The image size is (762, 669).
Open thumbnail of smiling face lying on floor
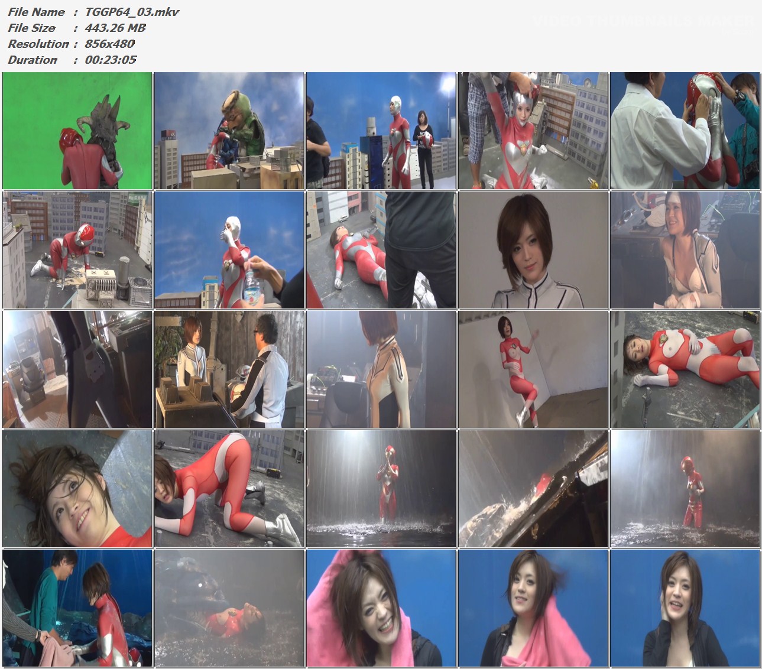point(77,489)
